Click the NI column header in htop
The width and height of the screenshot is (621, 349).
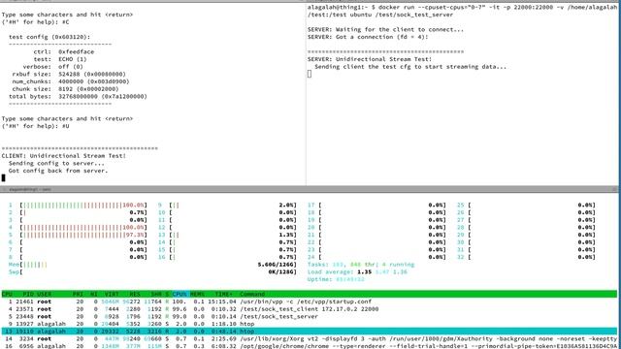point(94,294)
